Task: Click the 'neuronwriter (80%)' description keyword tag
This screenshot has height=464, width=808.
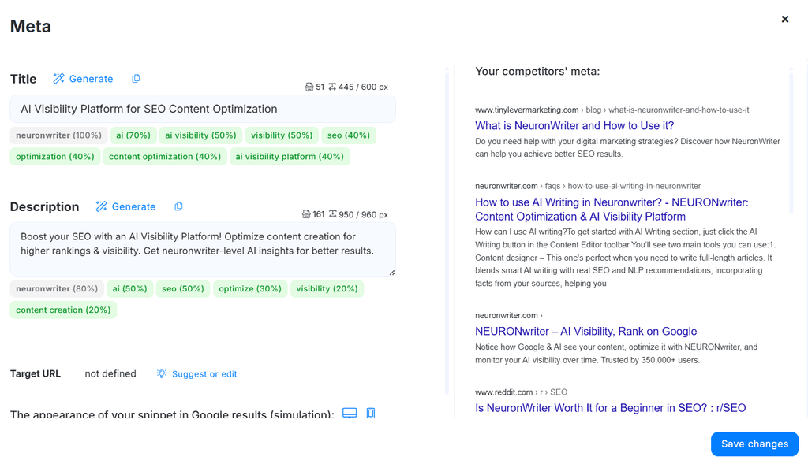Action: tap(57, 288)
